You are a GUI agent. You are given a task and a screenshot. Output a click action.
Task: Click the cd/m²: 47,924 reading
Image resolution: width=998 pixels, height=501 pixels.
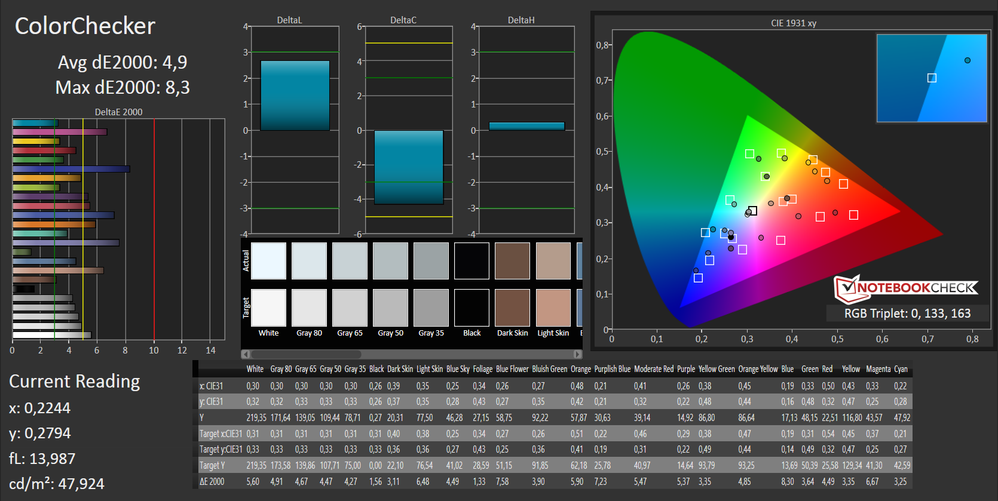coord(57,484)
